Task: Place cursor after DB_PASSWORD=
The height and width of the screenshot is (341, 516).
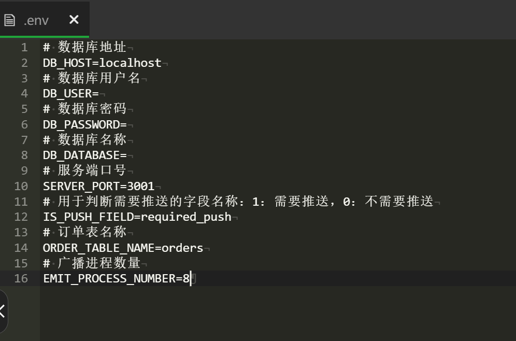Action: pyautogui.click(x=127, y=125)
